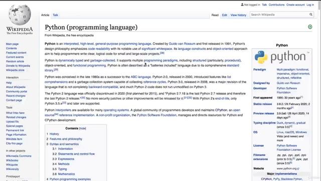Open the Wikiversity link

click(x=12, y=169)
